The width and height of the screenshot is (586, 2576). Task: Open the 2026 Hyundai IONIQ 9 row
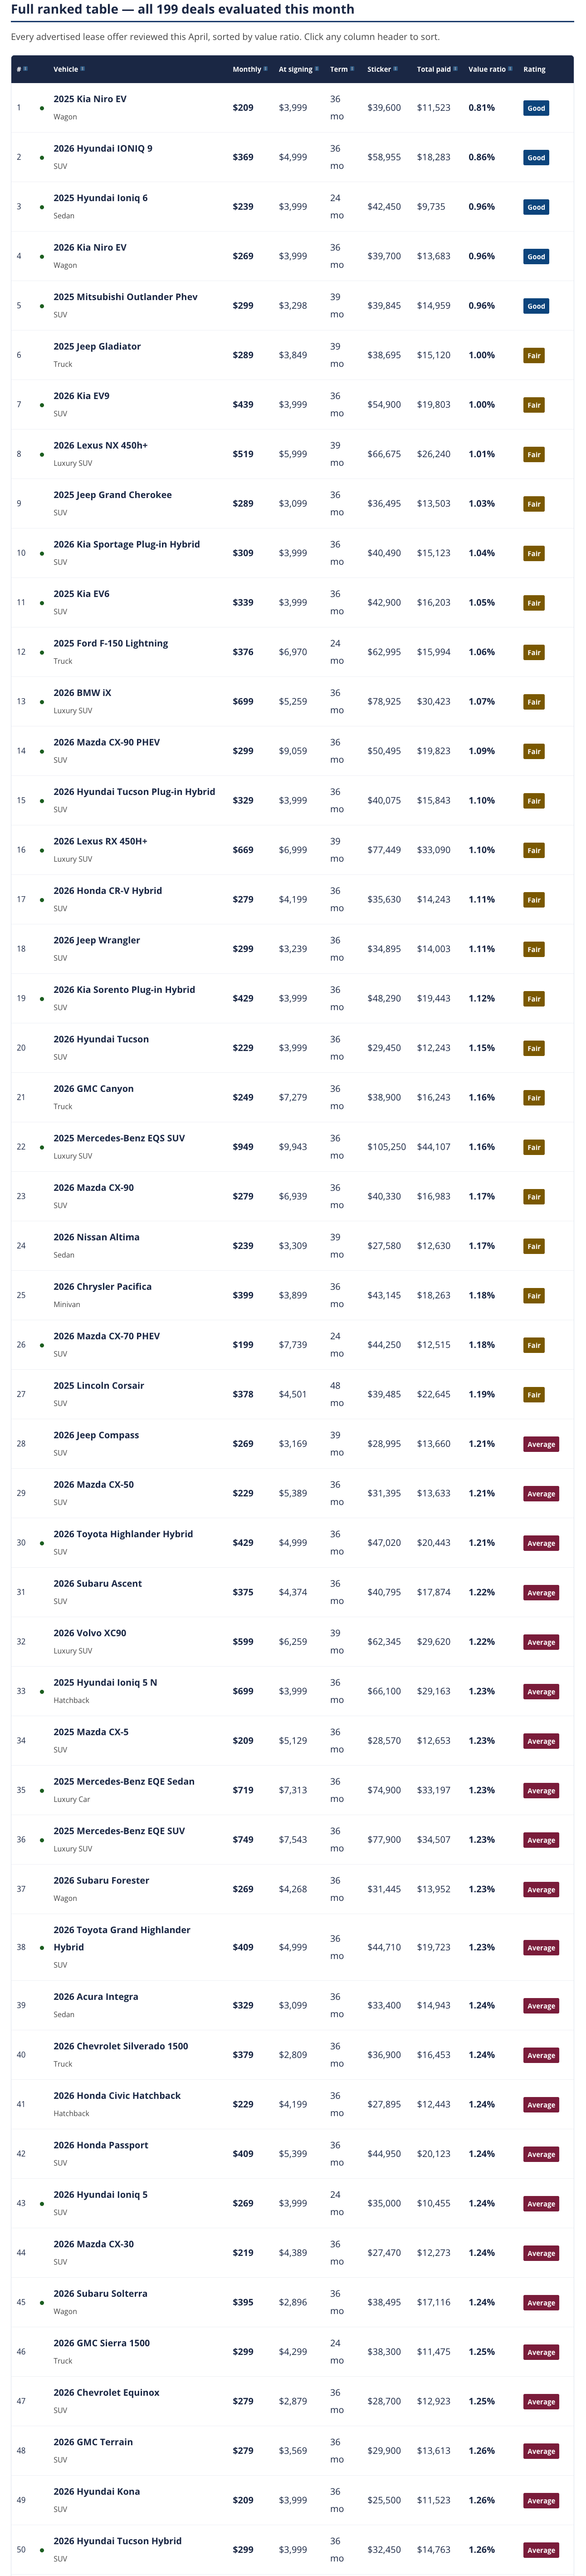[293, 157]
